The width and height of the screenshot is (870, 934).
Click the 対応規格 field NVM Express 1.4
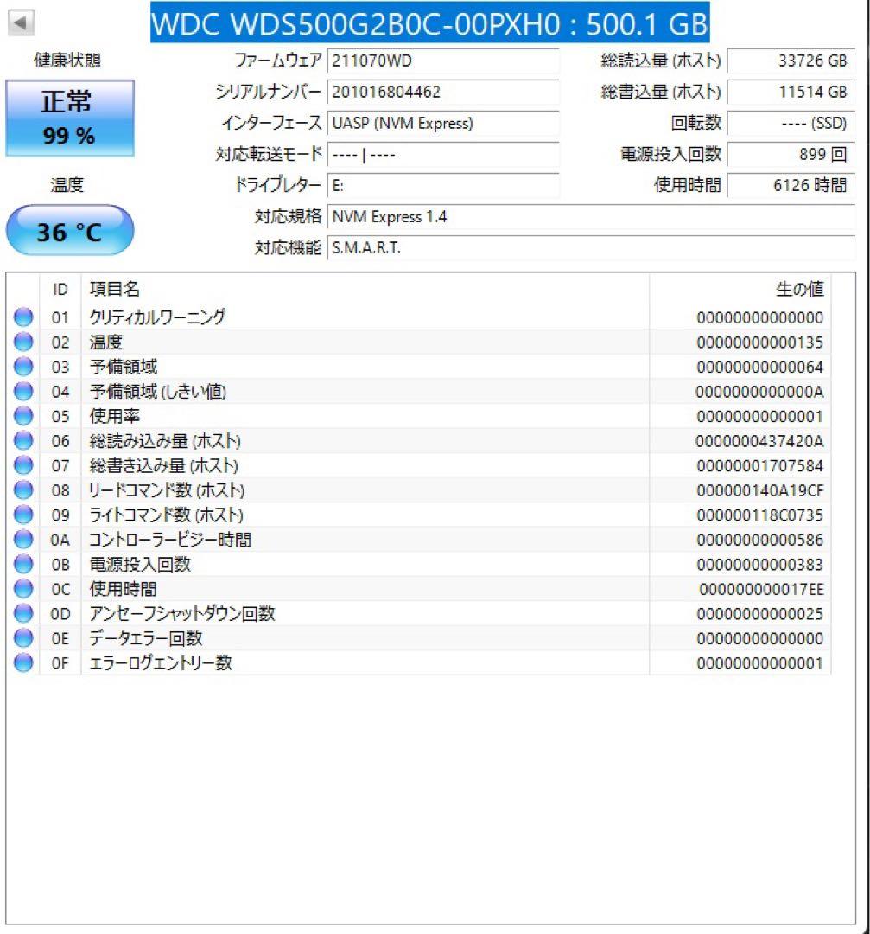click(592, 217)
